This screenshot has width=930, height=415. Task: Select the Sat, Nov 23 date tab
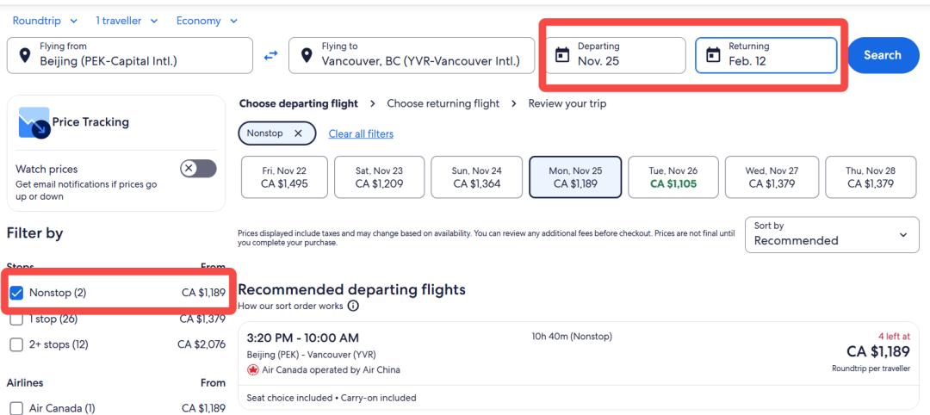pyautogui.click(x=380, y=177)
